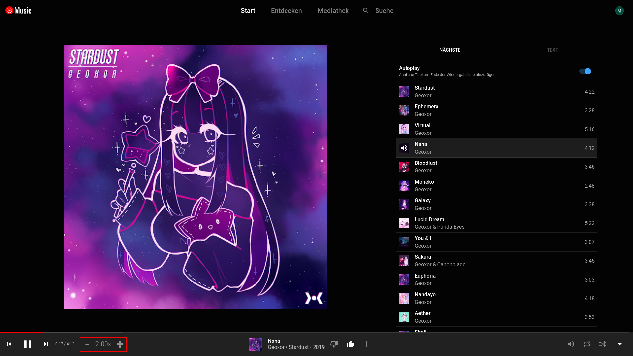The image size is (633, 356).
Task: Select Aether in the queue
Action: [497, 317]
